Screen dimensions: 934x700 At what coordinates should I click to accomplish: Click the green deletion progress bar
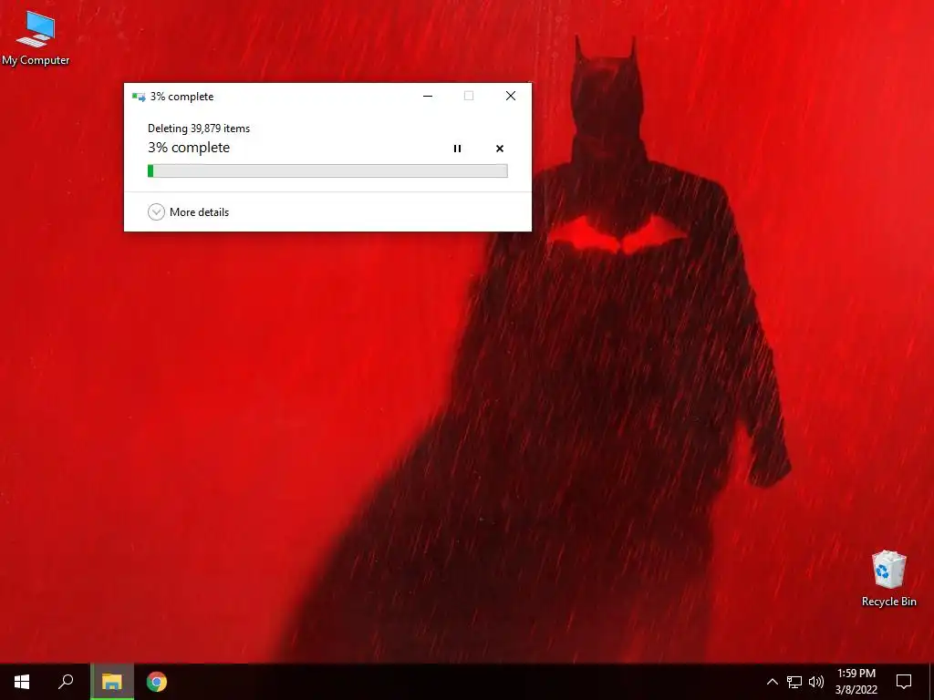click(327, 170)
